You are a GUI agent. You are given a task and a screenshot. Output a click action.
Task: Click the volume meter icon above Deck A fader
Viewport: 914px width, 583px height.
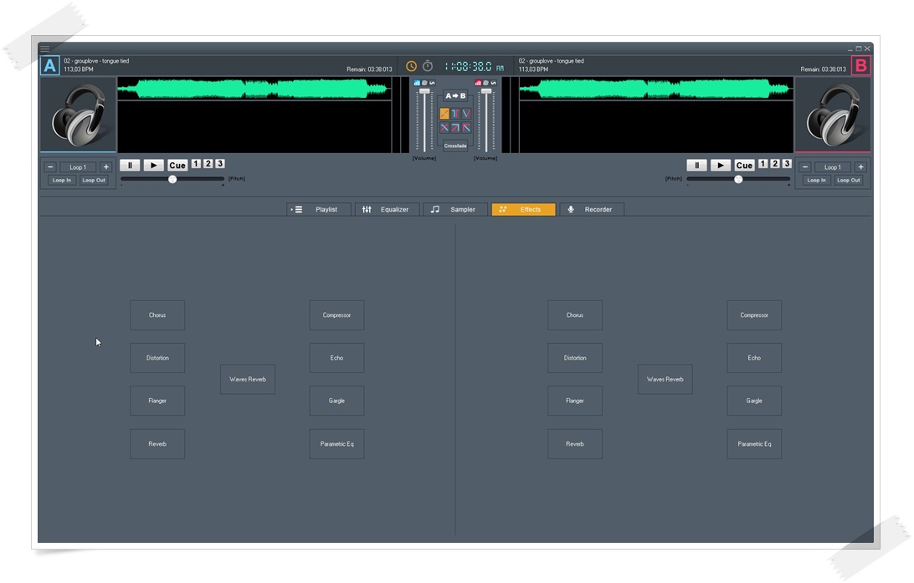[418, 81]
